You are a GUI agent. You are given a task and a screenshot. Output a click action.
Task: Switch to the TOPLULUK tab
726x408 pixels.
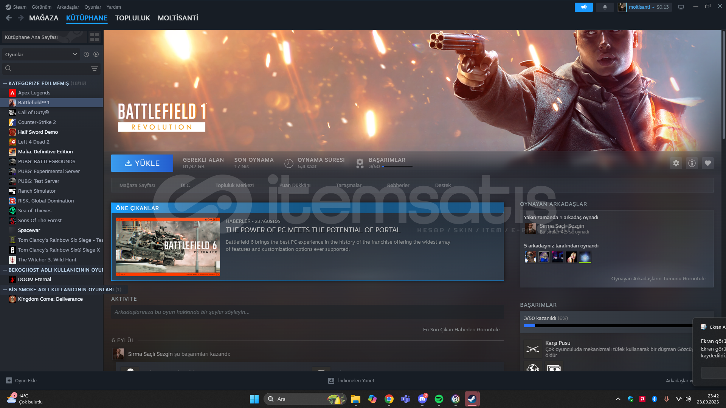pos(133,18)
